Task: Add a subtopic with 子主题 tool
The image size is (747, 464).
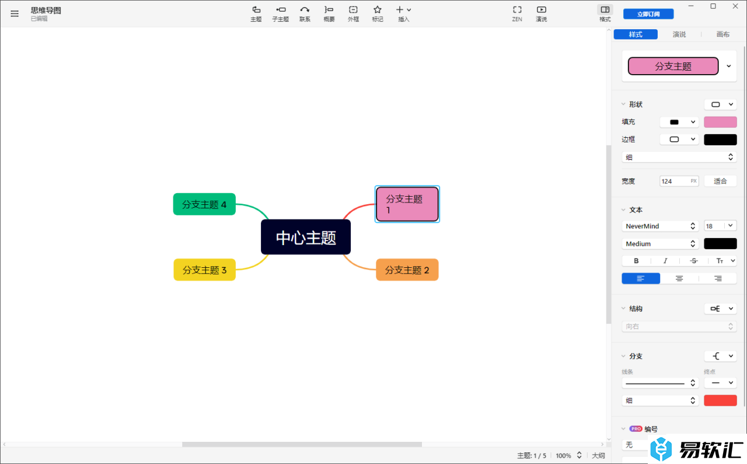Action: [281, 14]
